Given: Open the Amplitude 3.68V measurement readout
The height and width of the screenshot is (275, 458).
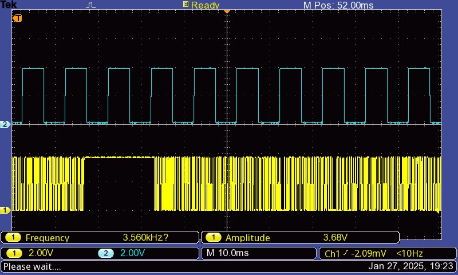Looking at the screenshot, I should (x=299, y=238).
